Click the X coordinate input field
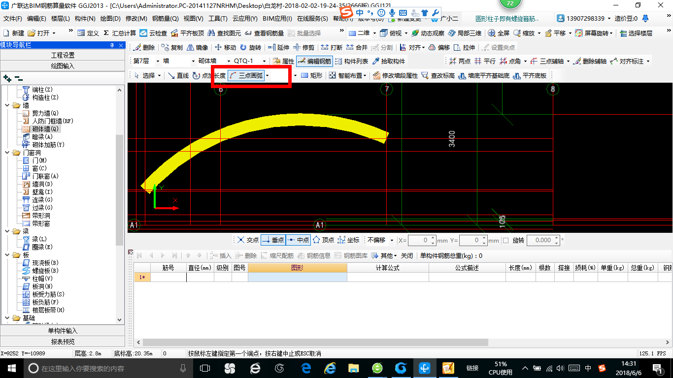This screenshot has width=673, height=378. [422, 240]
